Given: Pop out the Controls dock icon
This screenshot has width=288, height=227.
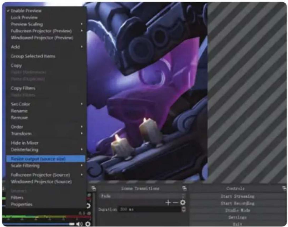Looking at the screenshot, I should click(x=284, y=188).
